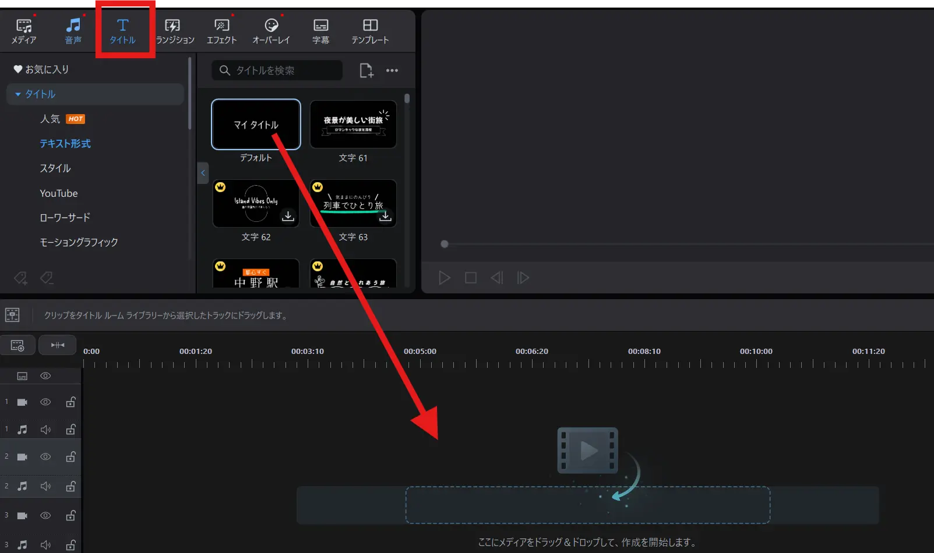Toggle visibility of video track 2
The width and height of the screenshot is (934, 553).
pos(45,457)
